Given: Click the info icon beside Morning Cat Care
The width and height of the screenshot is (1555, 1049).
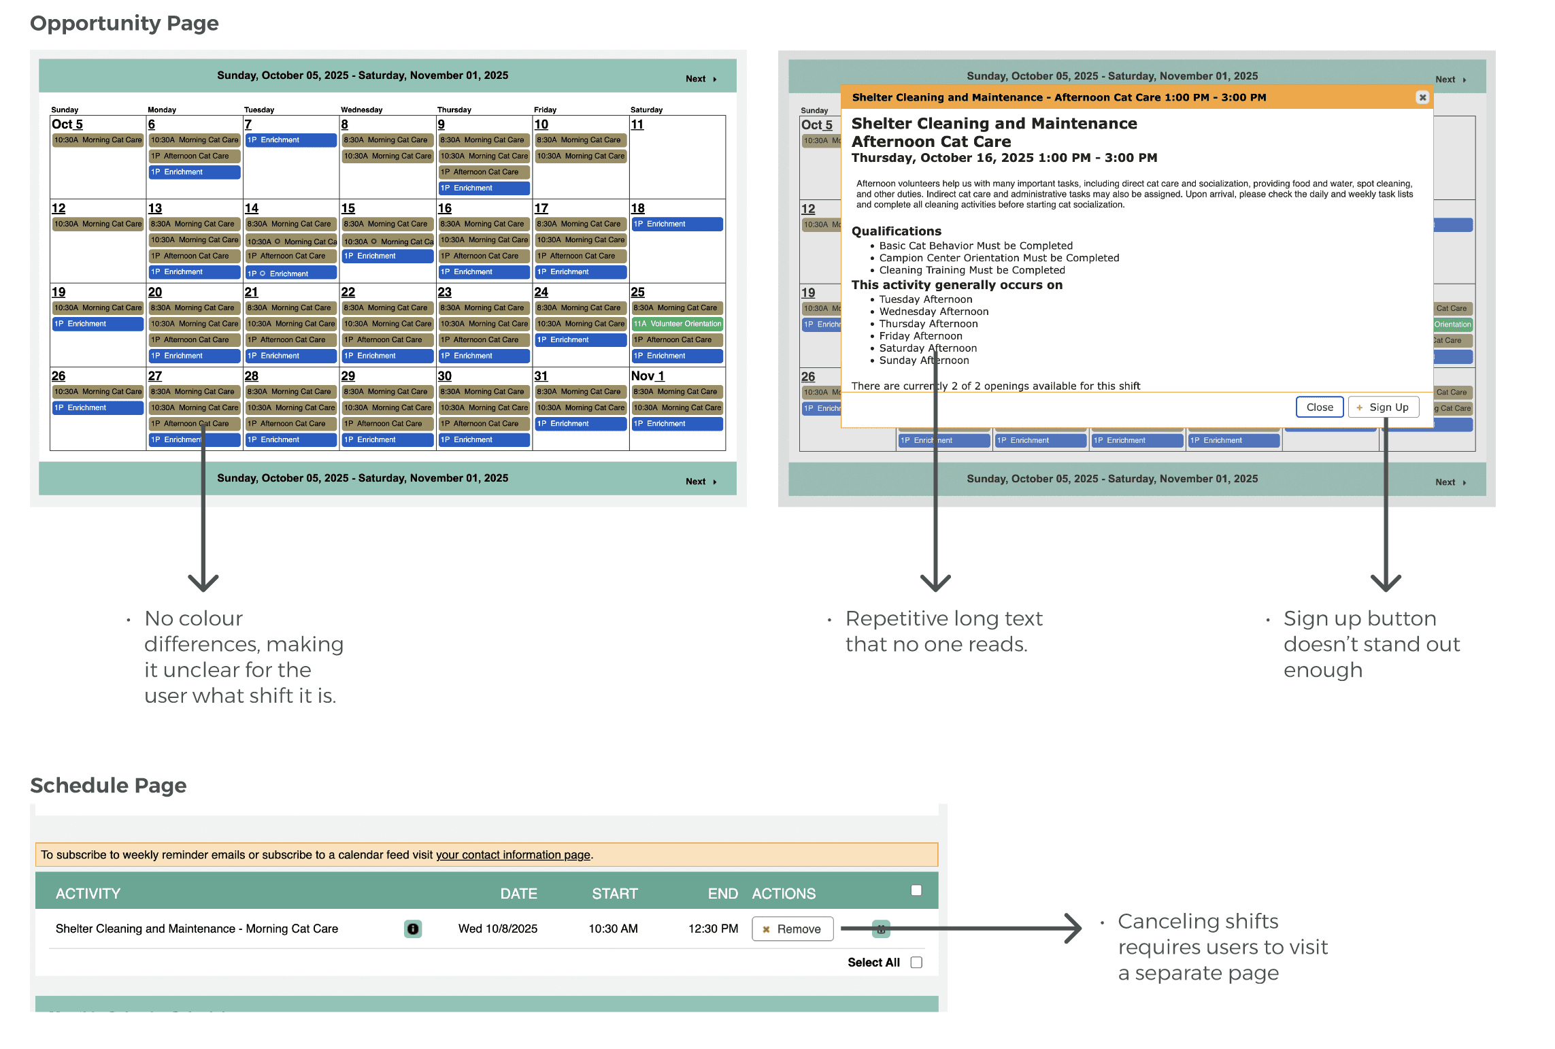Looking at the screenshot, I should click(x=413, y=929).
